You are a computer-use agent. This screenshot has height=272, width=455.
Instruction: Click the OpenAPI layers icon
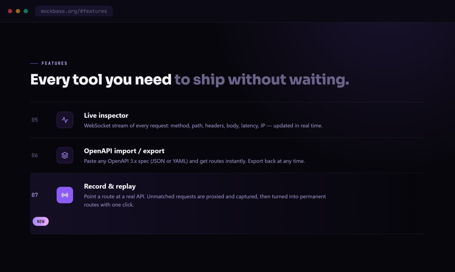pos(65,155)
